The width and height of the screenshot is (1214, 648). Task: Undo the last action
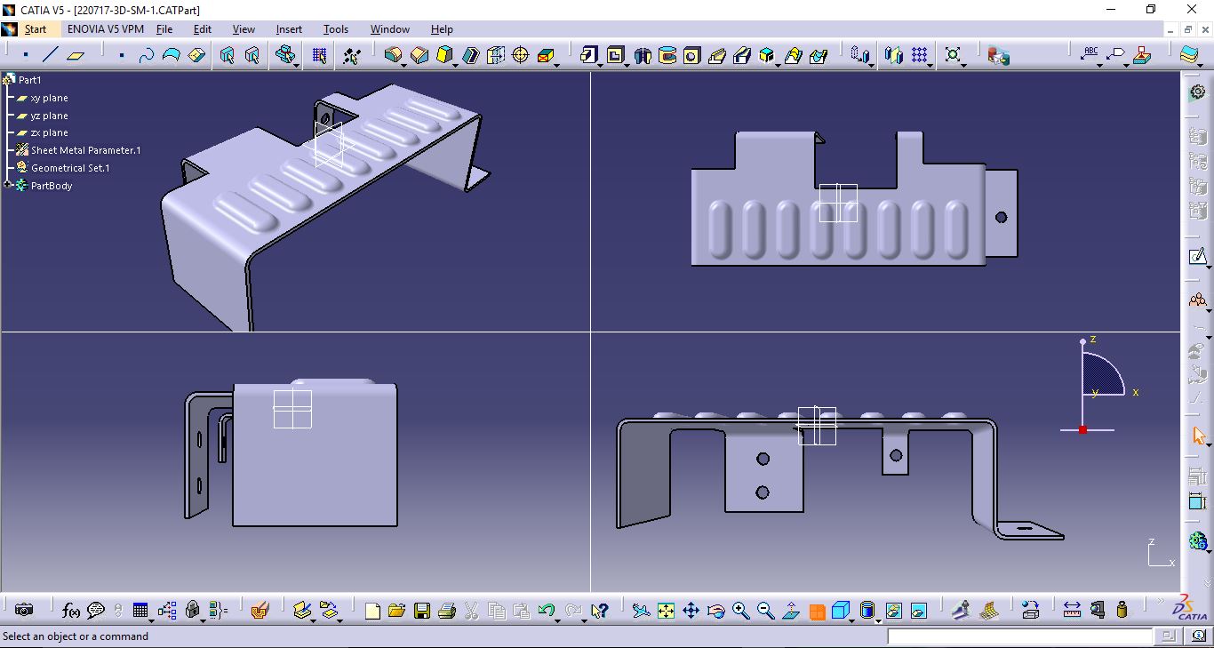click(547, 611)
